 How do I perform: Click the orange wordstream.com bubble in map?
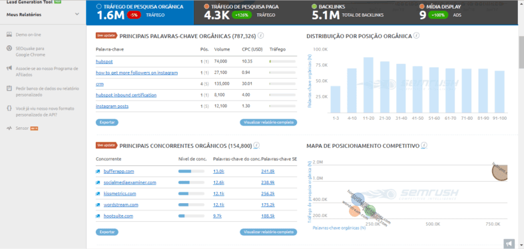point(354,210)
